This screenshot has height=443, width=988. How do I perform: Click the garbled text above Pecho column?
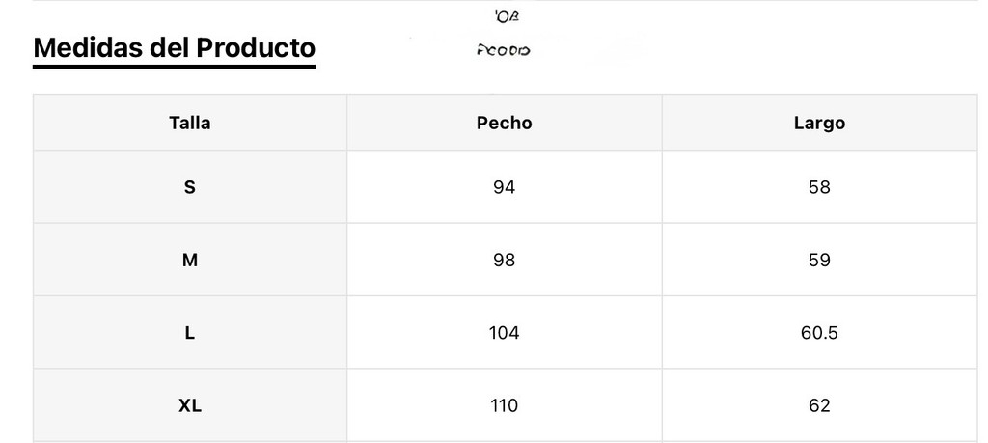(x=504, y=50)
